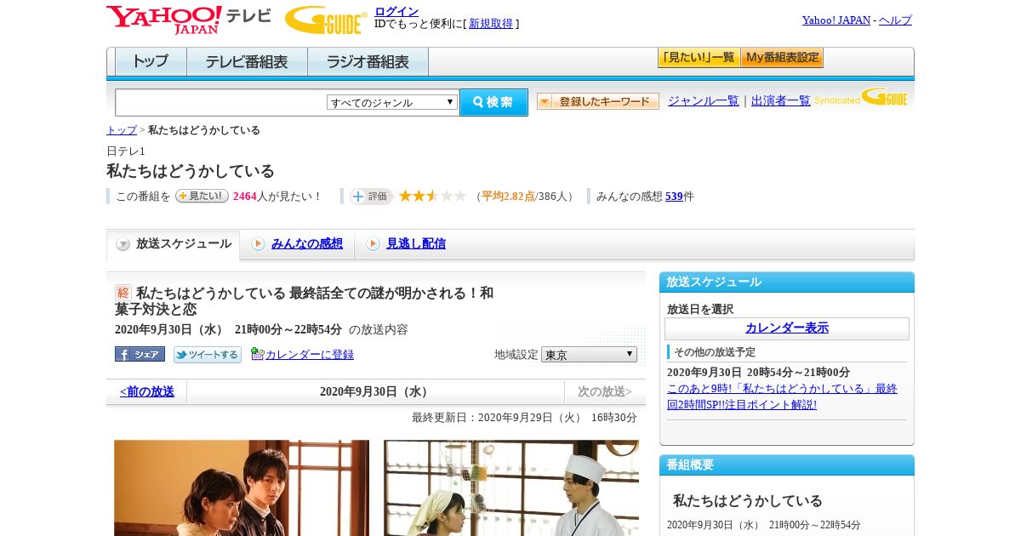This screenshot has width=1021, height=536.
Task: Open ジャンル一覧 link
Action: point(703,100)
